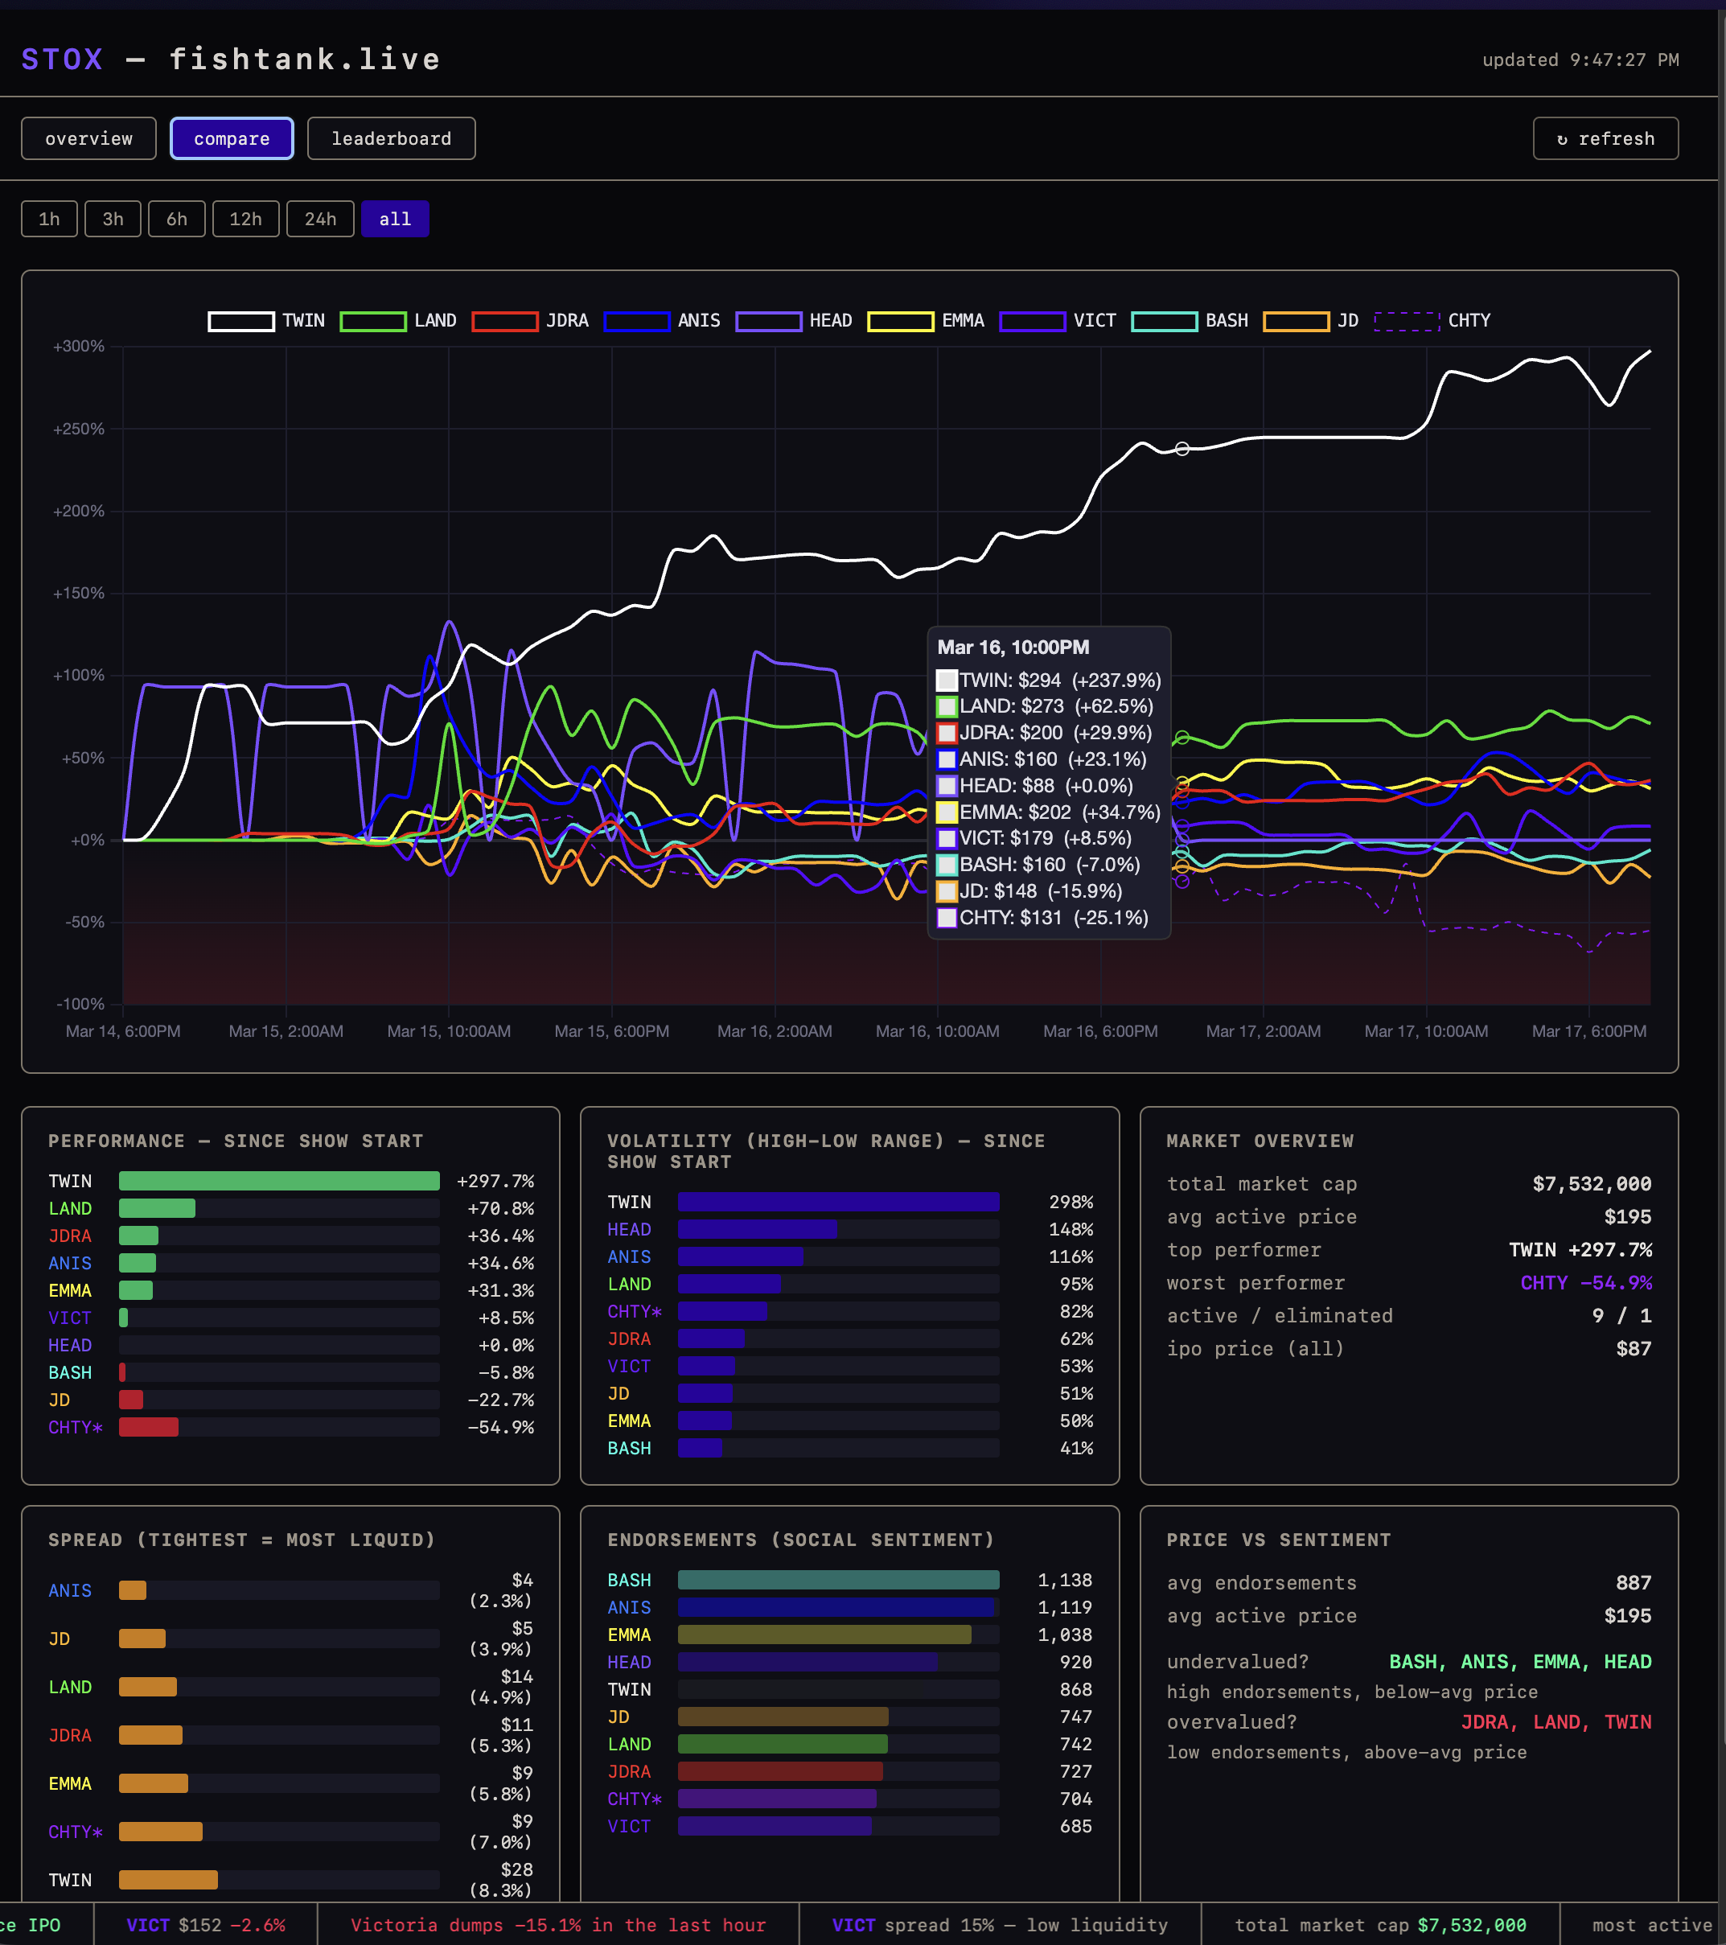Hide the LAND line via legend
The image size is (1726, 1945).
click(x=373, y=321)
